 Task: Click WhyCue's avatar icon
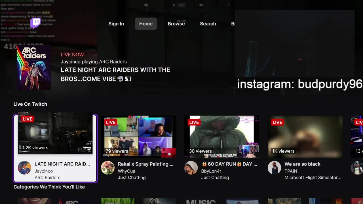pyautogui.click(x=108, y=168)
